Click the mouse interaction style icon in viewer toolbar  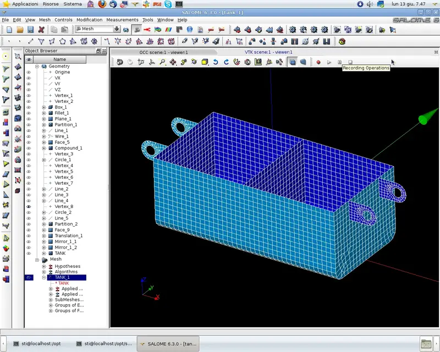(130, 62)
